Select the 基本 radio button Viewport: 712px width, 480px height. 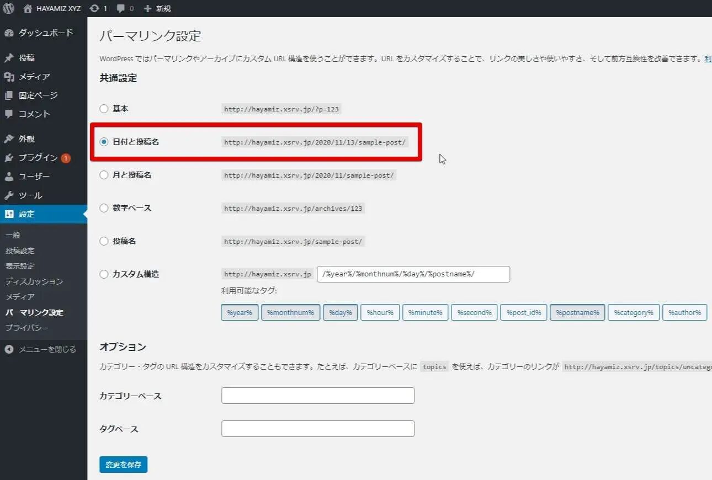[104, 109]
